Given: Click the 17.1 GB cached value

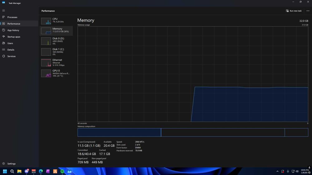Looking at the screenshot, I should [105, 154].
